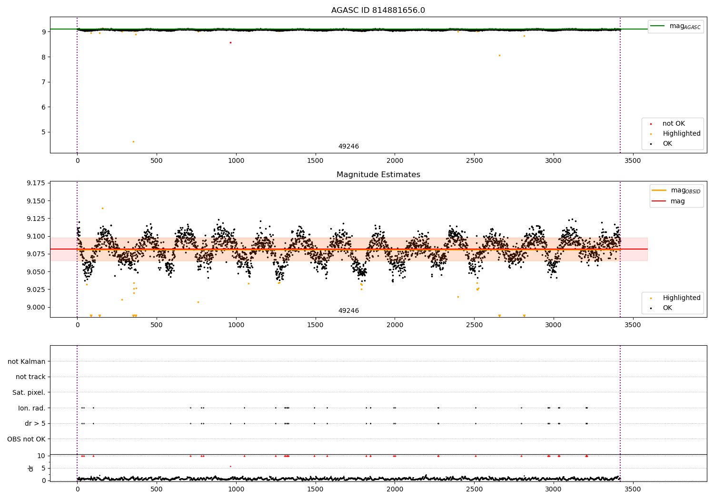Click the "Magnitude Estimates" plot title
Image resolution: width=714 pixels, height=500 pixels.
point(378,175)
